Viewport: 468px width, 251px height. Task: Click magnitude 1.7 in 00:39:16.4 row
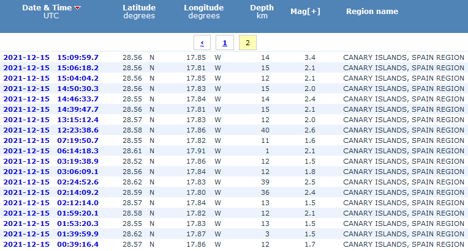310,244
